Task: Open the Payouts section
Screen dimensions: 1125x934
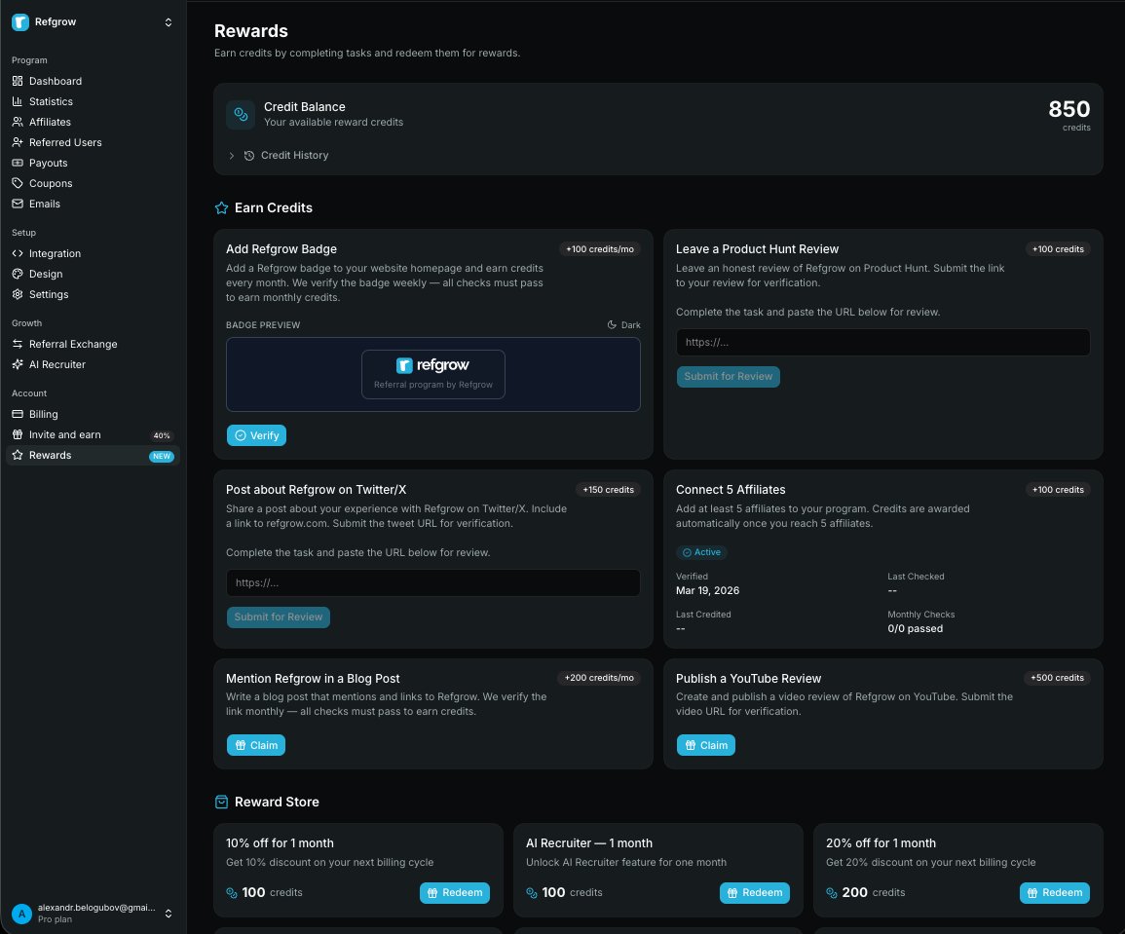Action: click(x=48, y=163)
